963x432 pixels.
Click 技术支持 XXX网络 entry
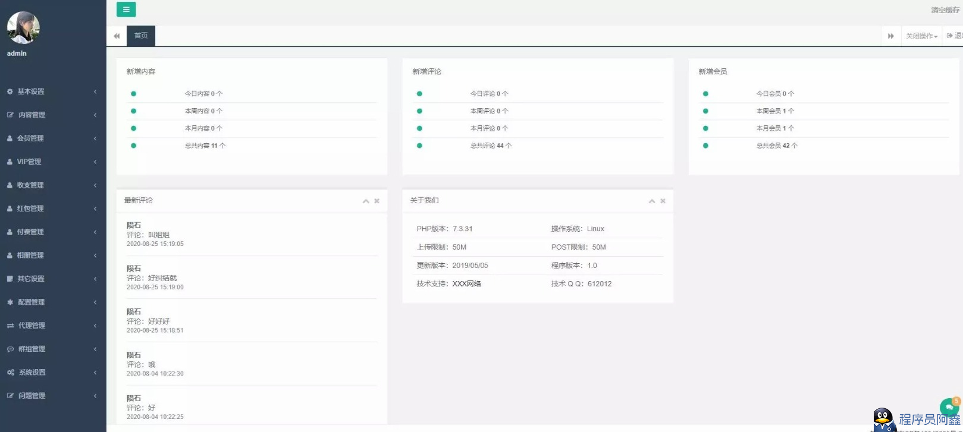point(448,284)
